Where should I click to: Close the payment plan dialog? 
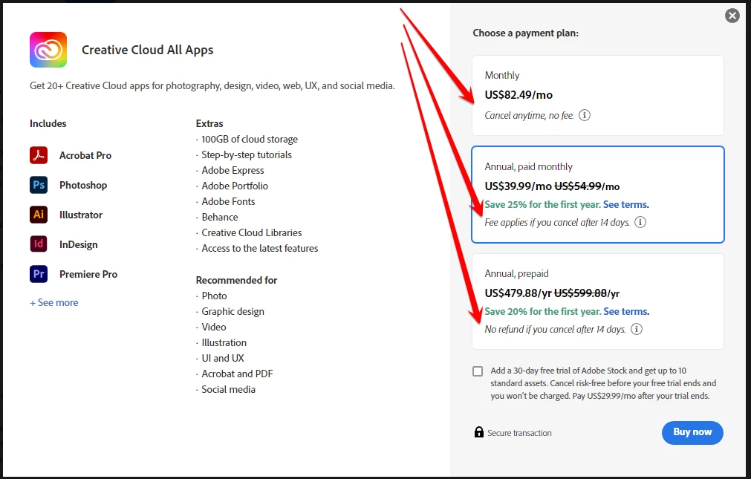click(732, 16)
